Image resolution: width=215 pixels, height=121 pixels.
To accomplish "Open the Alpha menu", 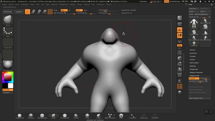I will [4, 4].
